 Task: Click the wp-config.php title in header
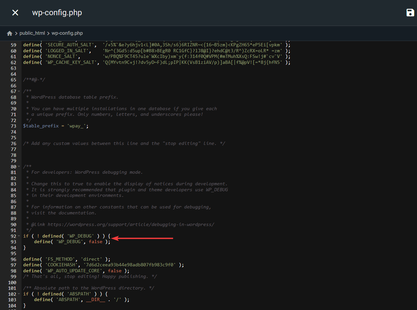[x=57, y=13]
